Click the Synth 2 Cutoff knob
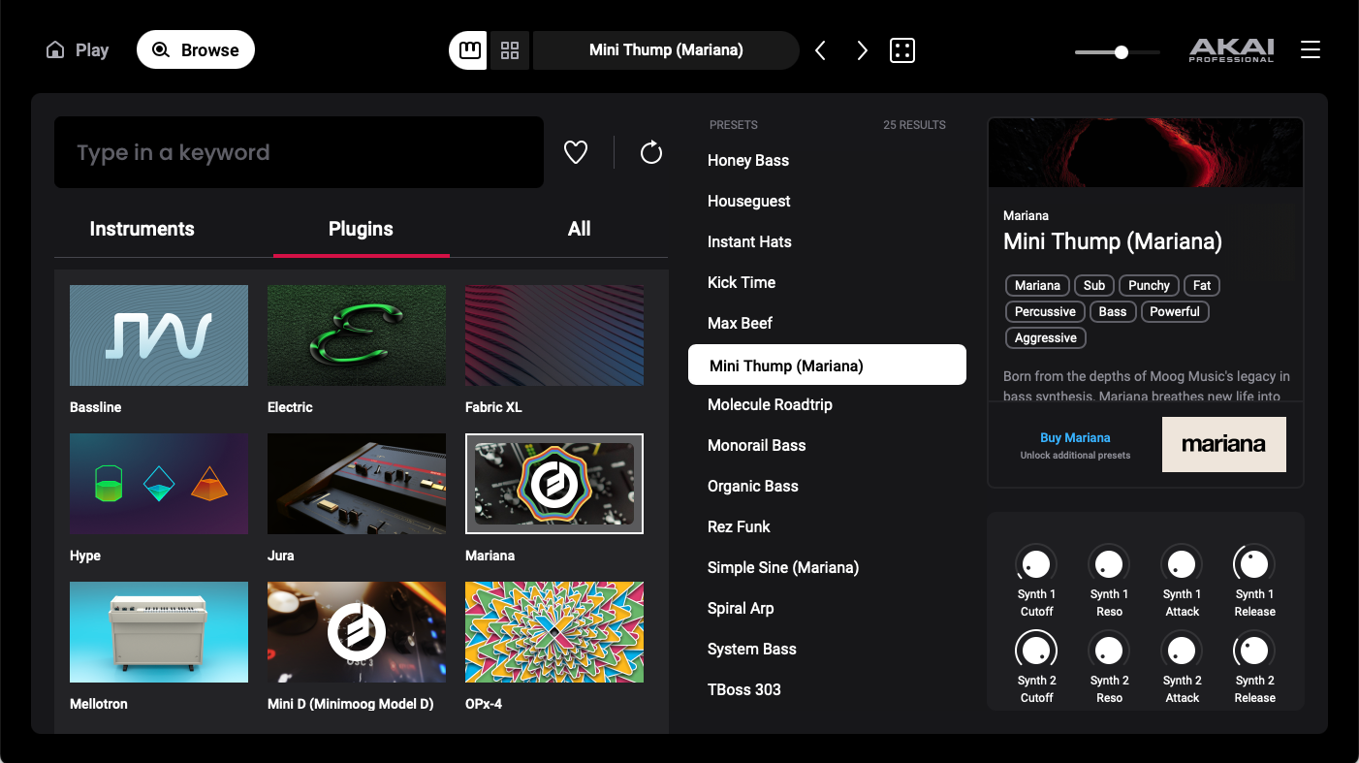 click(1036, 650)
